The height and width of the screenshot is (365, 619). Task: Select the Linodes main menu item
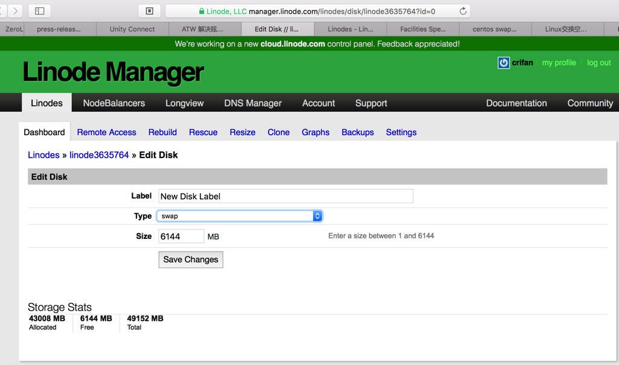coord(47,103)
